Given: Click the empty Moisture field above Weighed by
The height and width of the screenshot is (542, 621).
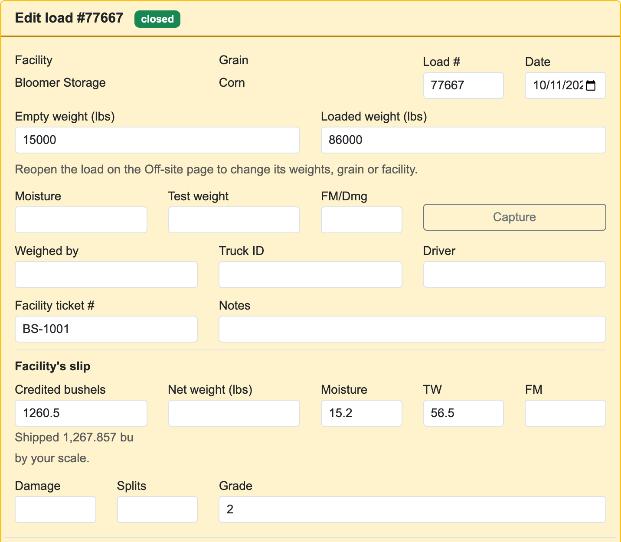Looking at the screenshot, I should click(81, 220).
